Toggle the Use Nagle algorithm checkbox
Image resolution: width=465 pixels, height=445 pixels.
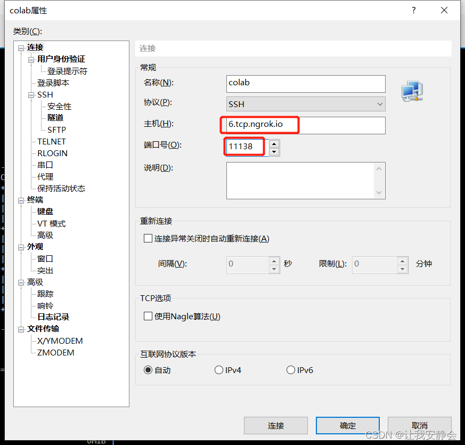(x=148, y=316)
